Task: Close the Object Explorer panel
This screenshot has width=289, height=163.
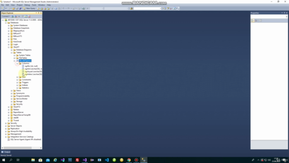Action: coord(41,13)
